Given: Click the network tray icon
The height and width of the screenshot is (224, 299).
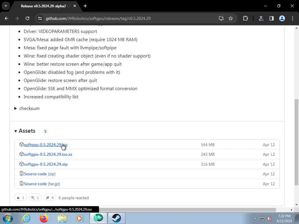Looking at the screenshot, I should tap(263, 219).
